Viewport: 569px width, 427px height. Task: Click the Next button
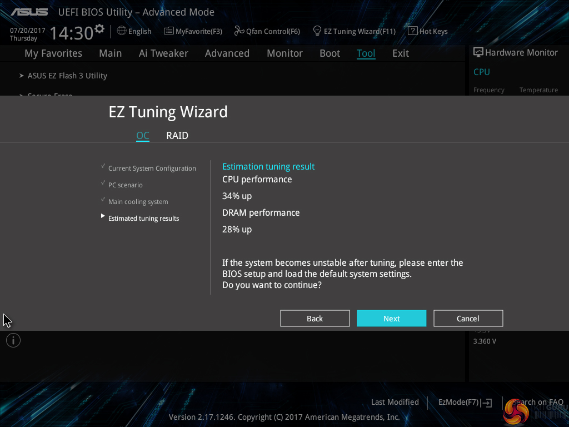tap(392, 319)
